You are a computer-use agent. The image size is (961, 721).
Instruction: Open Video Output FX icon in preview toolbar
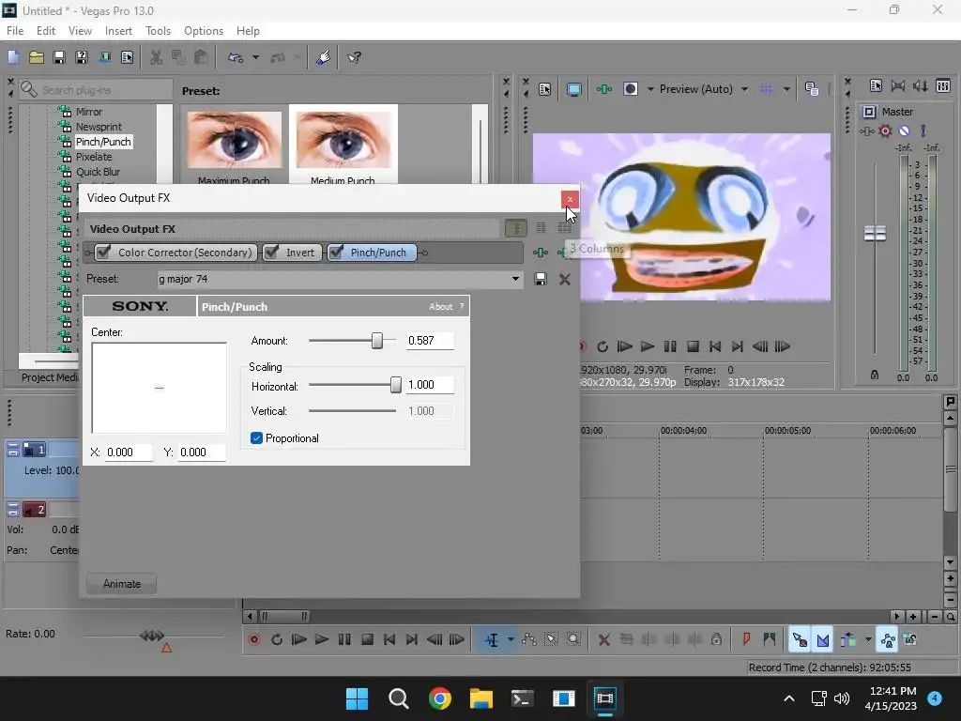[x=603, y=89]
